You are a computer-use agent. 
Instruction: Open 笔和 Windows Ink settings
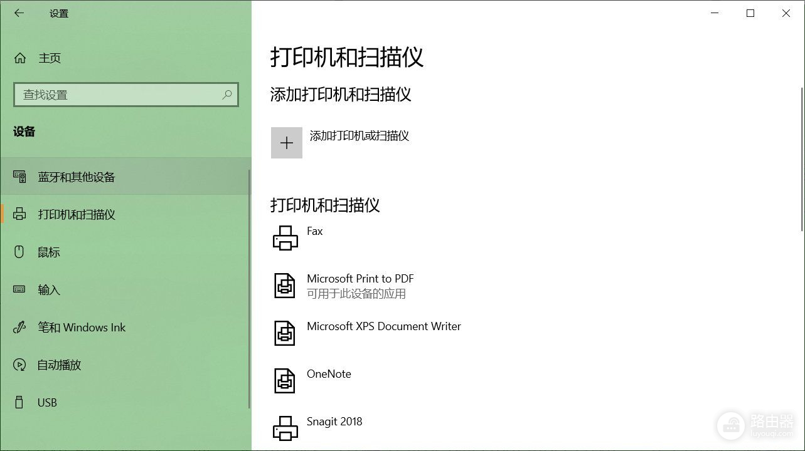[x=125, y=327]
